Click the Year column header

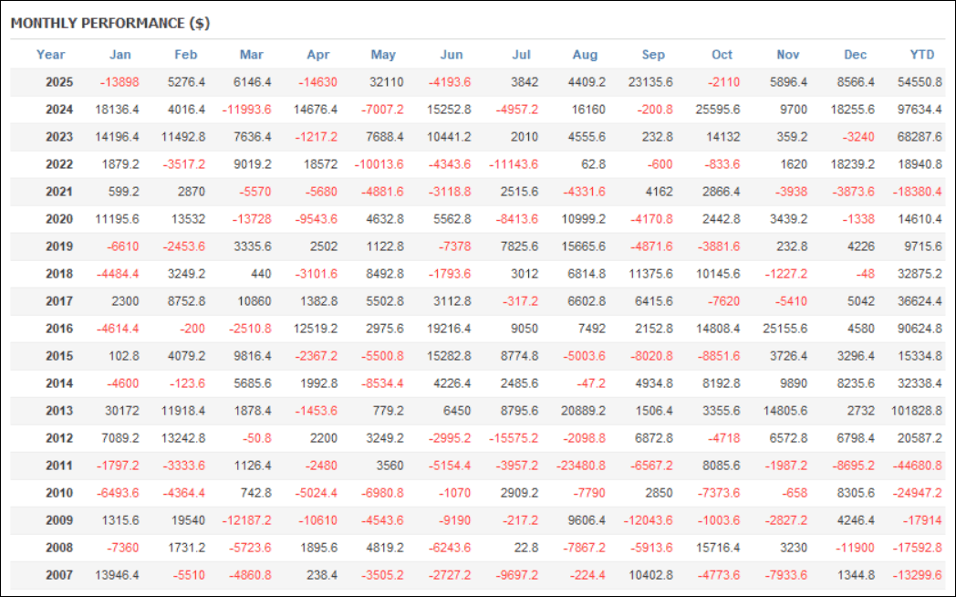coord(51,55)
